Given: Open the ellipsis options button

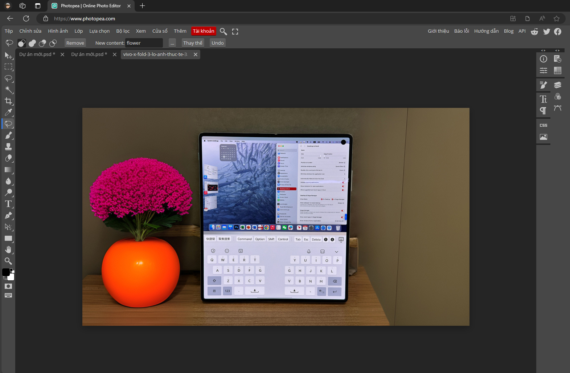Looking at the screenshot, I should [172, 43].
